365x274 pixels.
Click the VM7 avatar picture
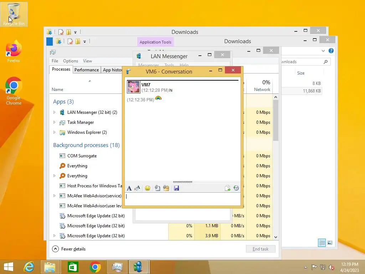pos(133,87)
